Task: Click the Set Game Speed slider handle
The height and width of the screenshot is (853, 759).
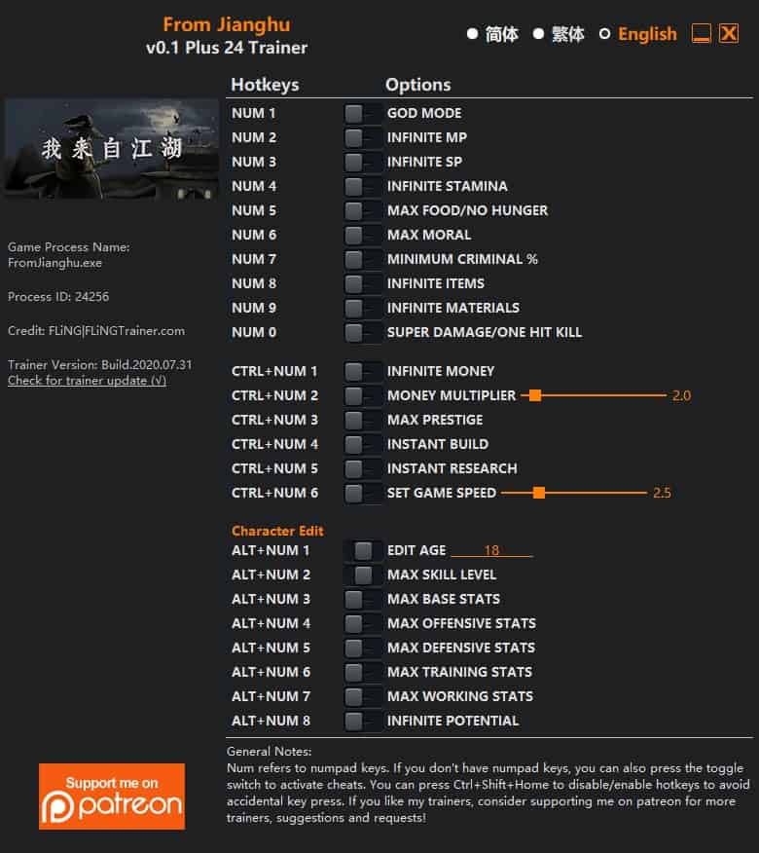Action: [x=539, y=493]
